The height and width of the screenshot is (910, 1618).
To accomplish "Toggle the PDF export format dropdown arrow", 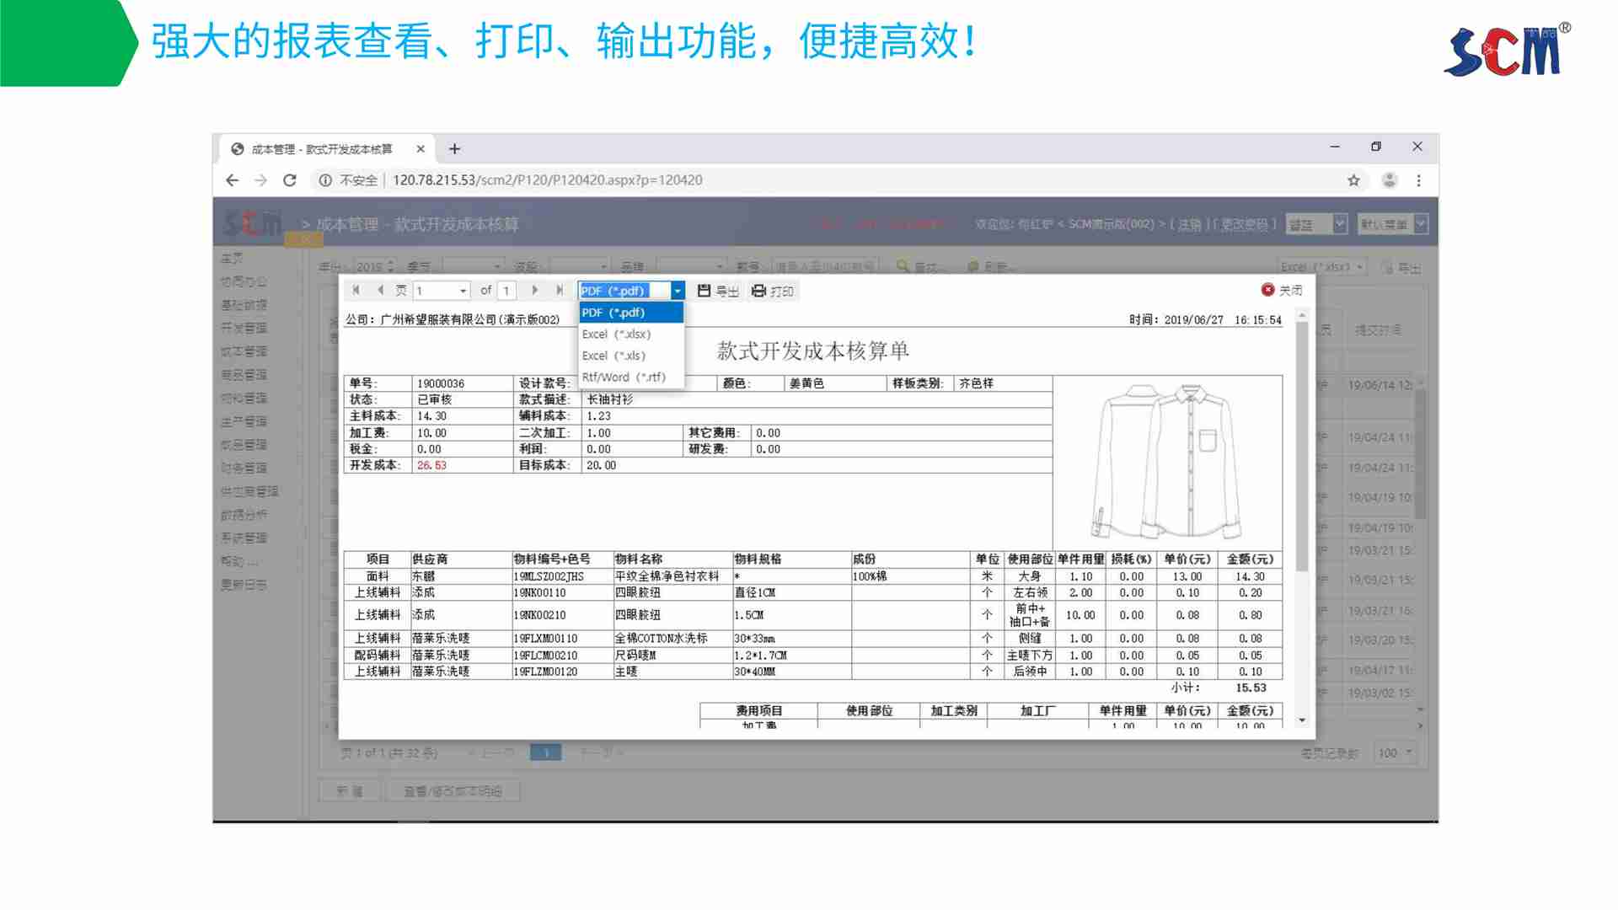I will [x=677, y=291].
